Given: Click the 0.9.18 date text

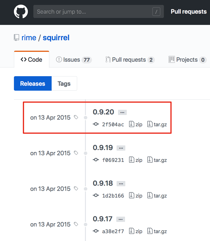Looking at the screenshot, I should [50, 189].
